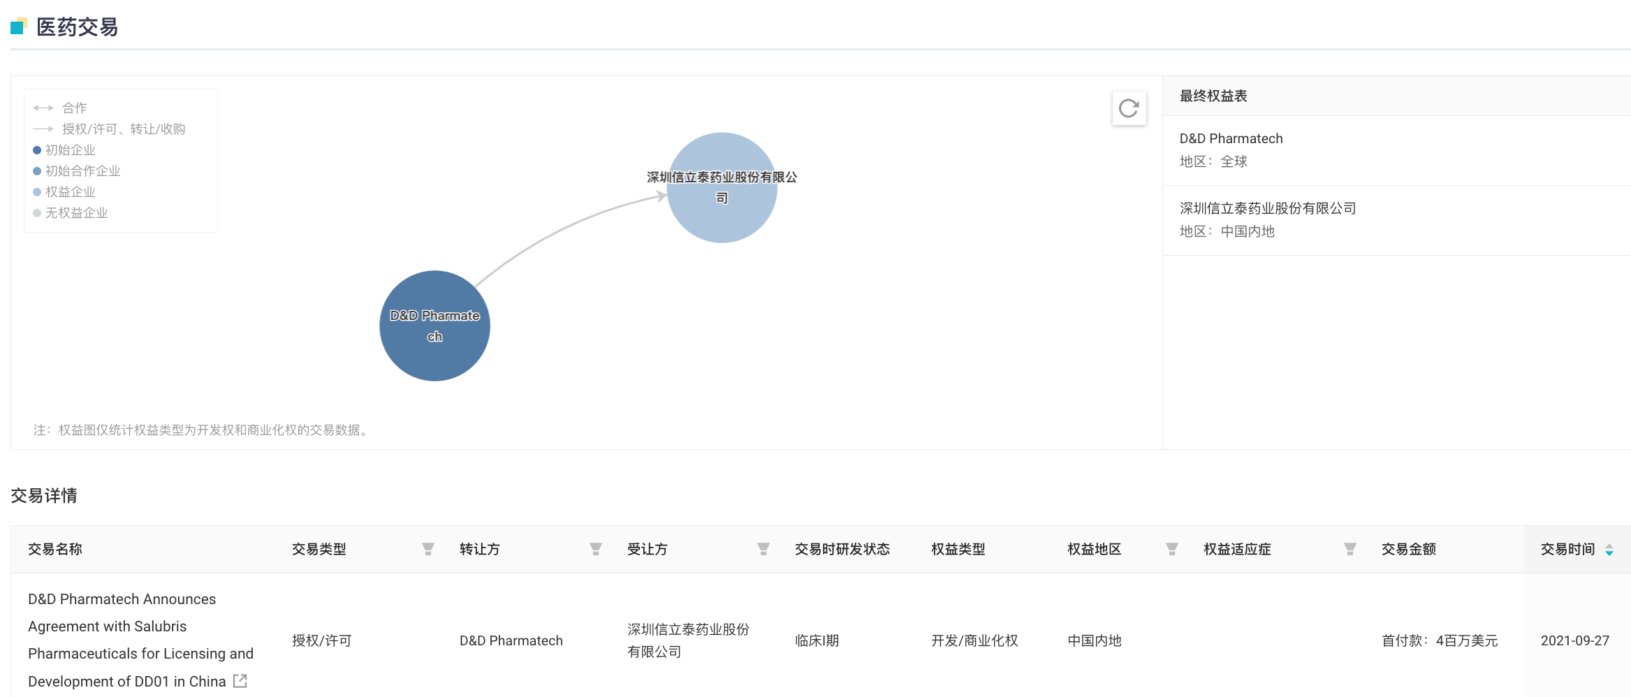
Task: Open the 转让方 column filter
Action: coord(596,549)
